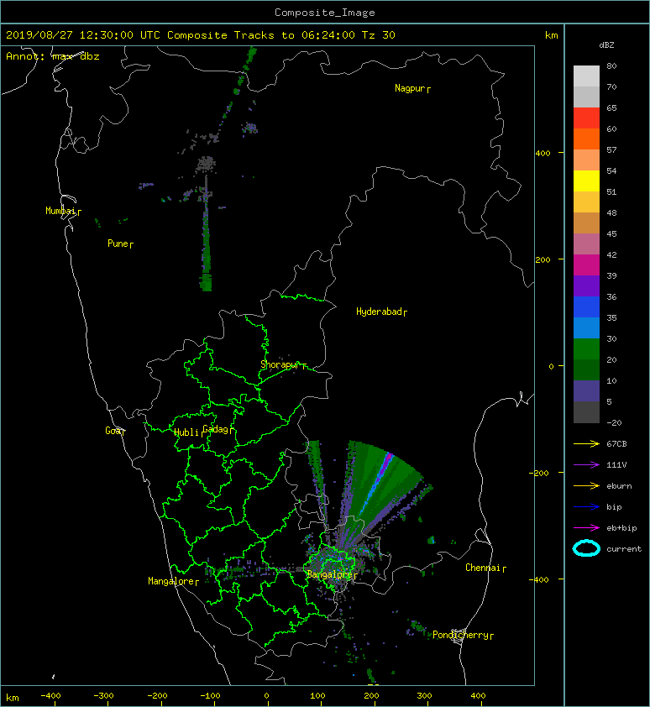Click the dark grey 5 dBZ swatch
The image size is (650, 707).
pyautogui.click(x=586, y=412)
